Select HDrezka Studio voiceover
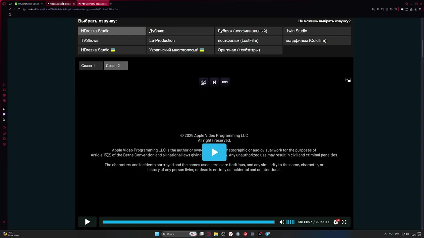The width and height of the screenshot is (424, 238). pos(112,31)
